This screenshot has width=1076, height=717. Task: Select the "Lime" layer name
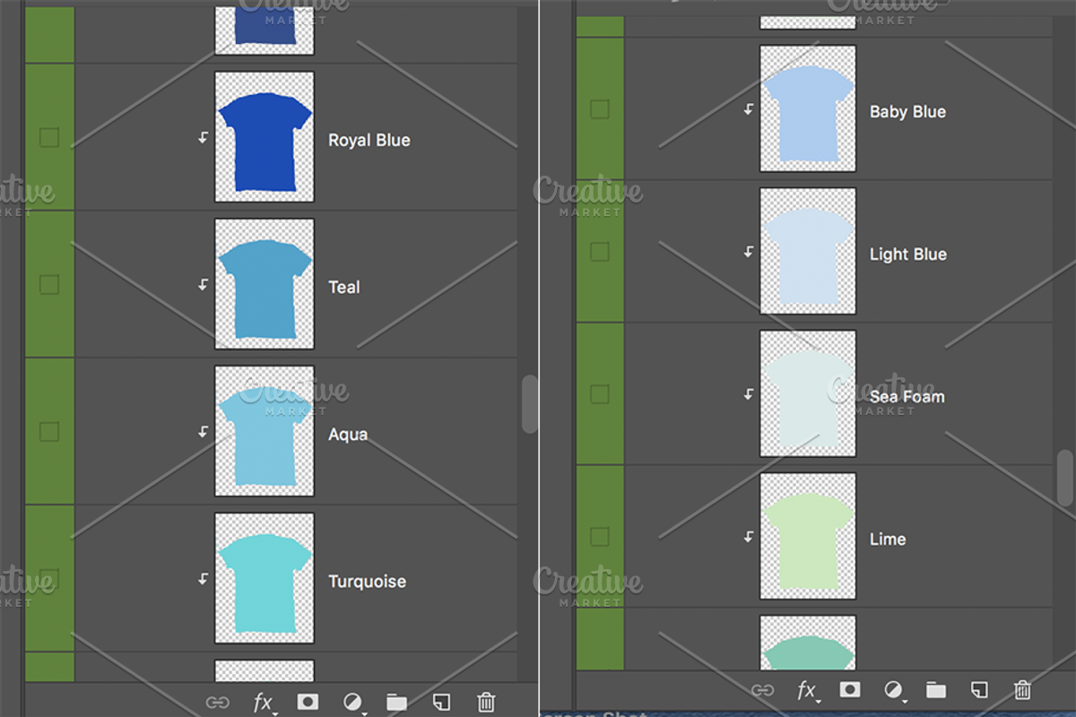click(x=887, y=539)
